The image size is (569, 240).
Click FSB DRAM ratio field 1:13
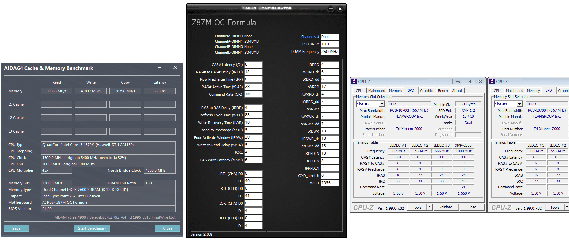tap(330, 44)
